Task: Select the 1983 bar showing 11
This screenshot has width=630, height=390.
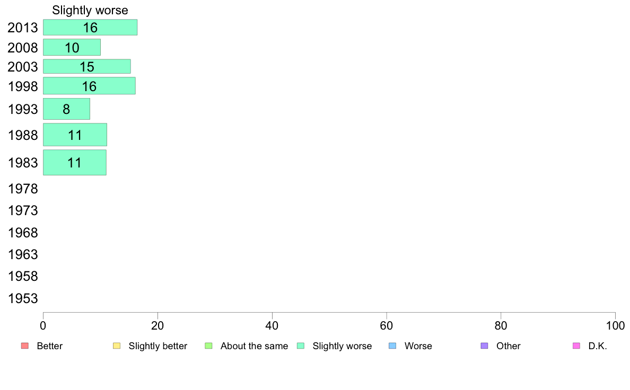Action: pyautogui.click(x=74, y=162)
